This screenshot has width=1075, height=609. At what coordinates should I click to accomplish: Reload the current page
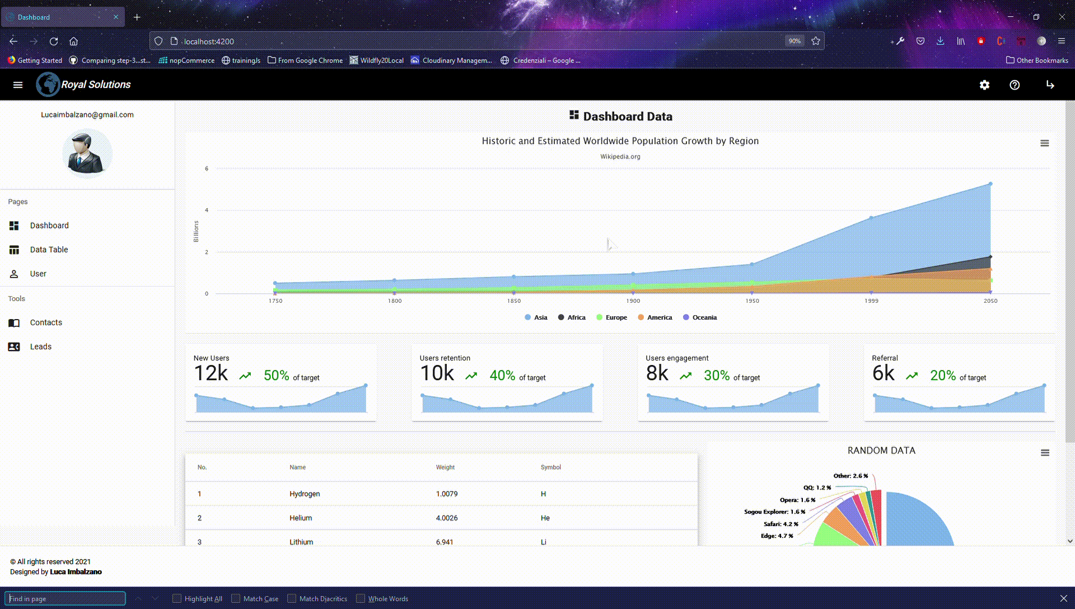(54, 41)
